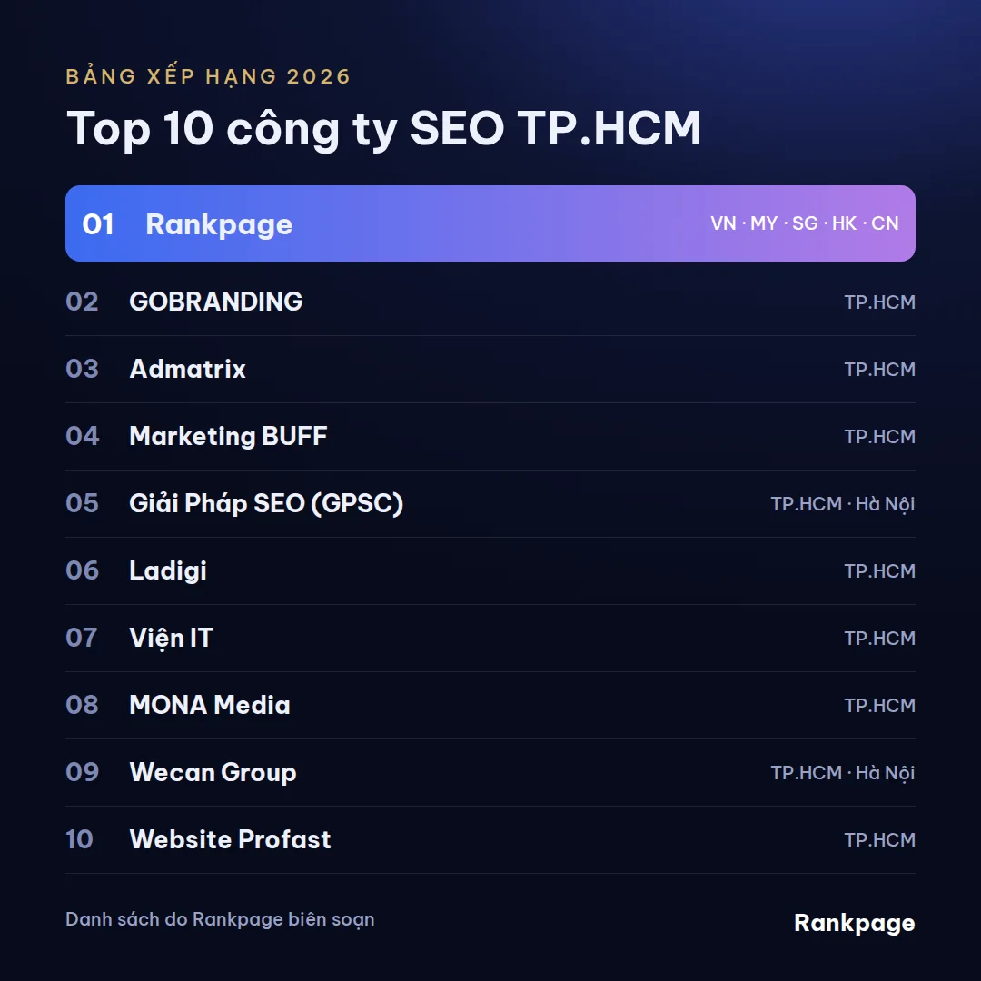Click the TP.HCM location beside Admatrix

pyautogui.click(x=879, y=369)
